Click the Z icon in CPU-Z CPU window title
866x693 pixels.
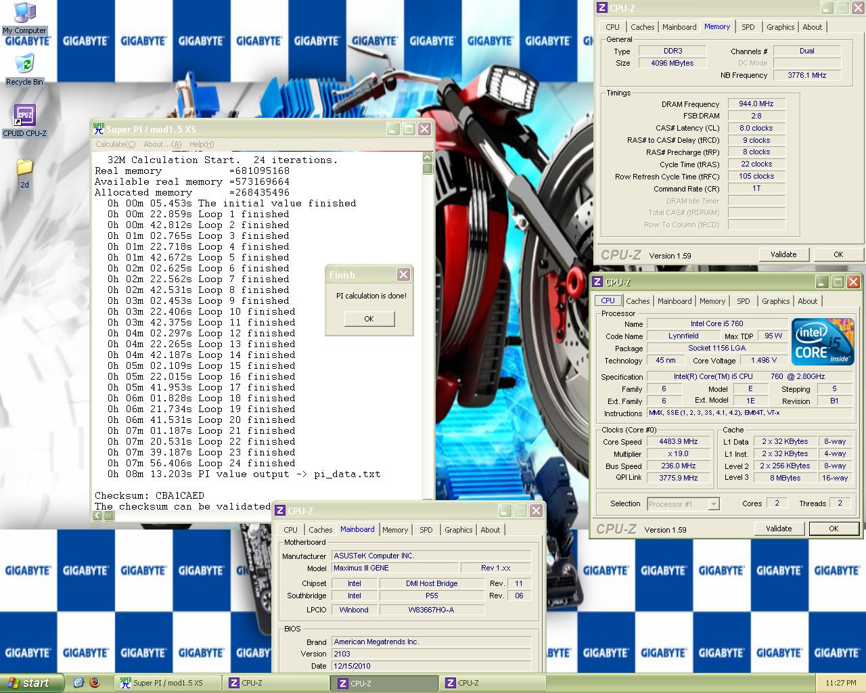click(x=597, y=282)
